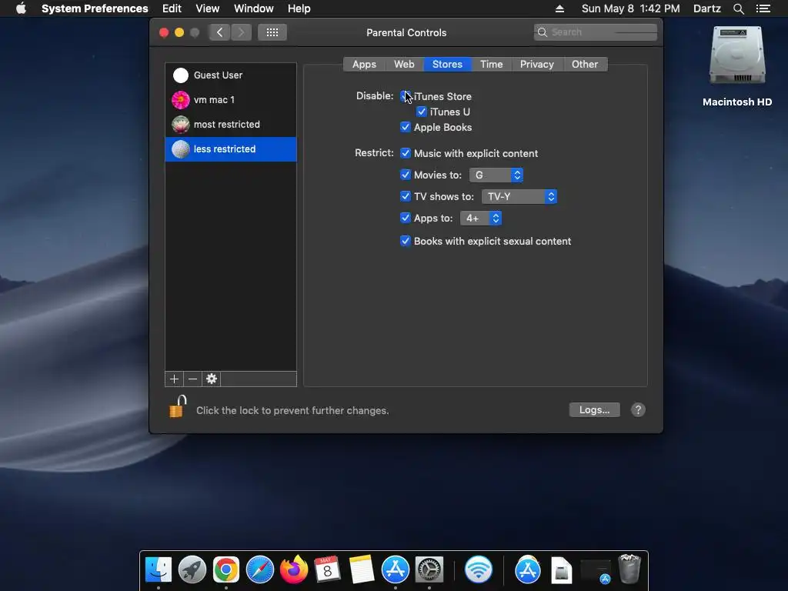Launch Firefox from the dock
This screenshot has width=788, height=591.
pyautogui.click(x=294, y=569)
